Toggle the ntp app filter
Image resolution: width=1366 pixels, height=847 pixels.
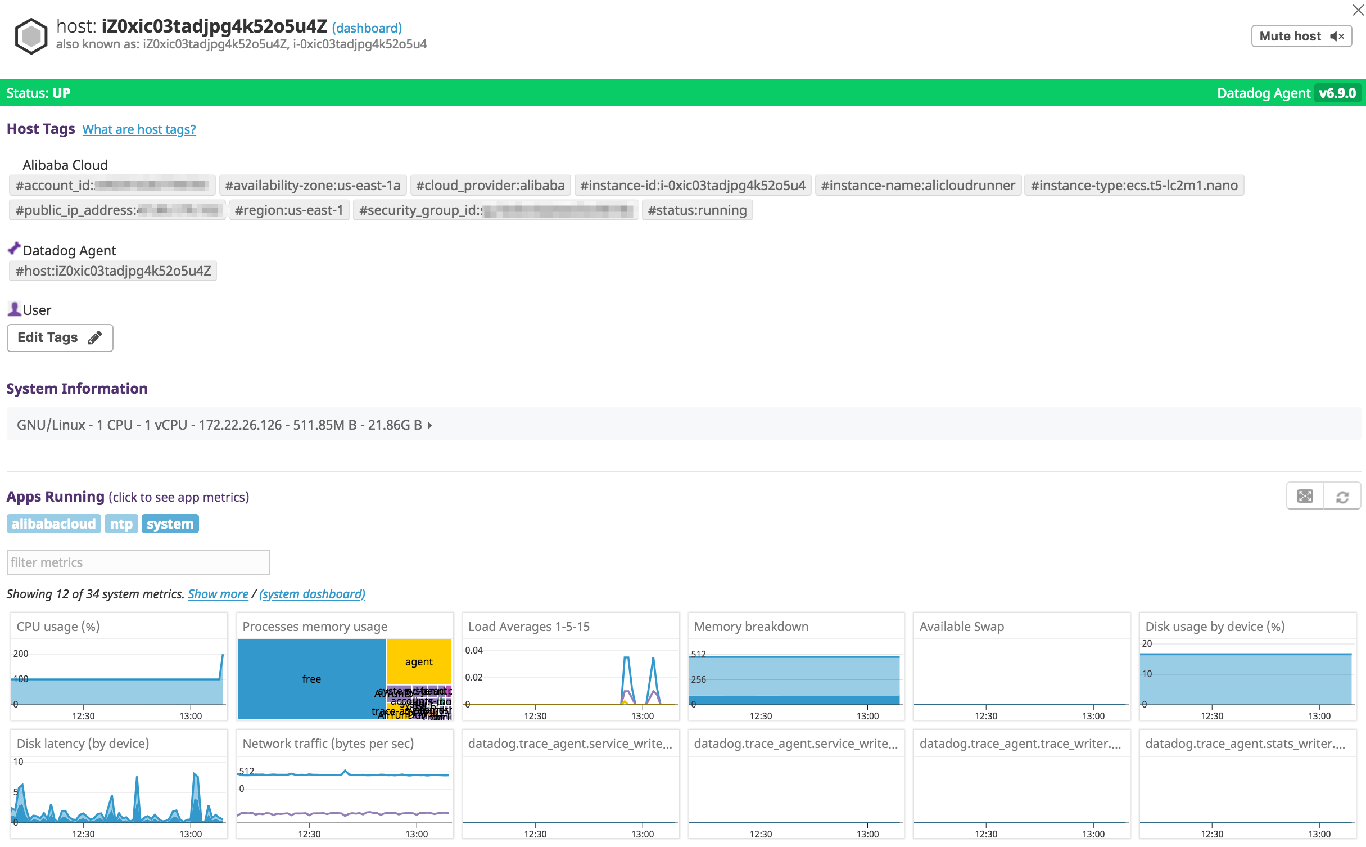coord(121,524)
